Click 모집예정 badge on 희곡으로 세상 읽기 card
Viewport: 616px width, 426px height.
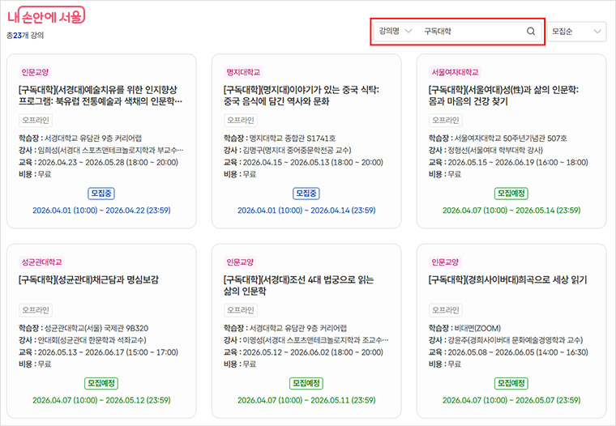click(x=511, y=383)
